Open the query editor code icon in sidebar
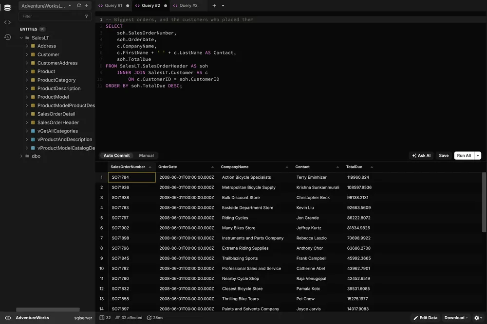Viewport: 487px width, 324px height. 7,22
